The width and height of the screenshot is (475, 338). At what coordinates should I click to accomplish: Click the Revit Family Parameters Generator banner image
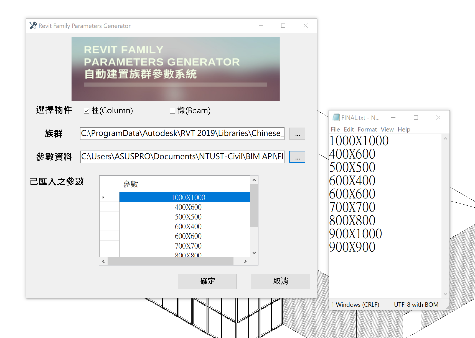coord(176,69)
